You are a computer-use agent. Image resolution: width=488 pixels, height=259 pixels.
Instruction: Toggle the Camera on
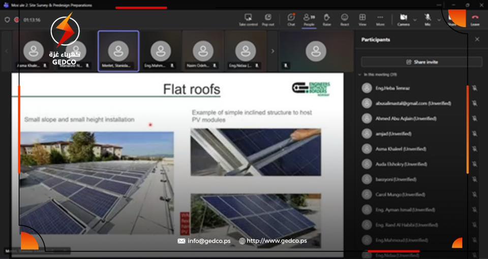pyautogui.click(x=403, y=19)
